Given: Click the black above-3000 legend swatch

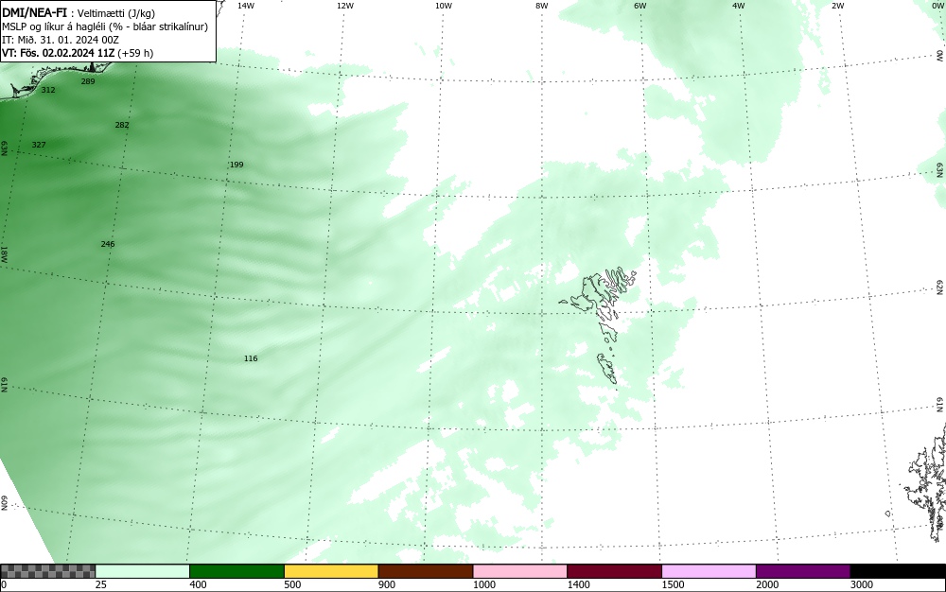Looking at the screenshot, I should click(898, 571).
